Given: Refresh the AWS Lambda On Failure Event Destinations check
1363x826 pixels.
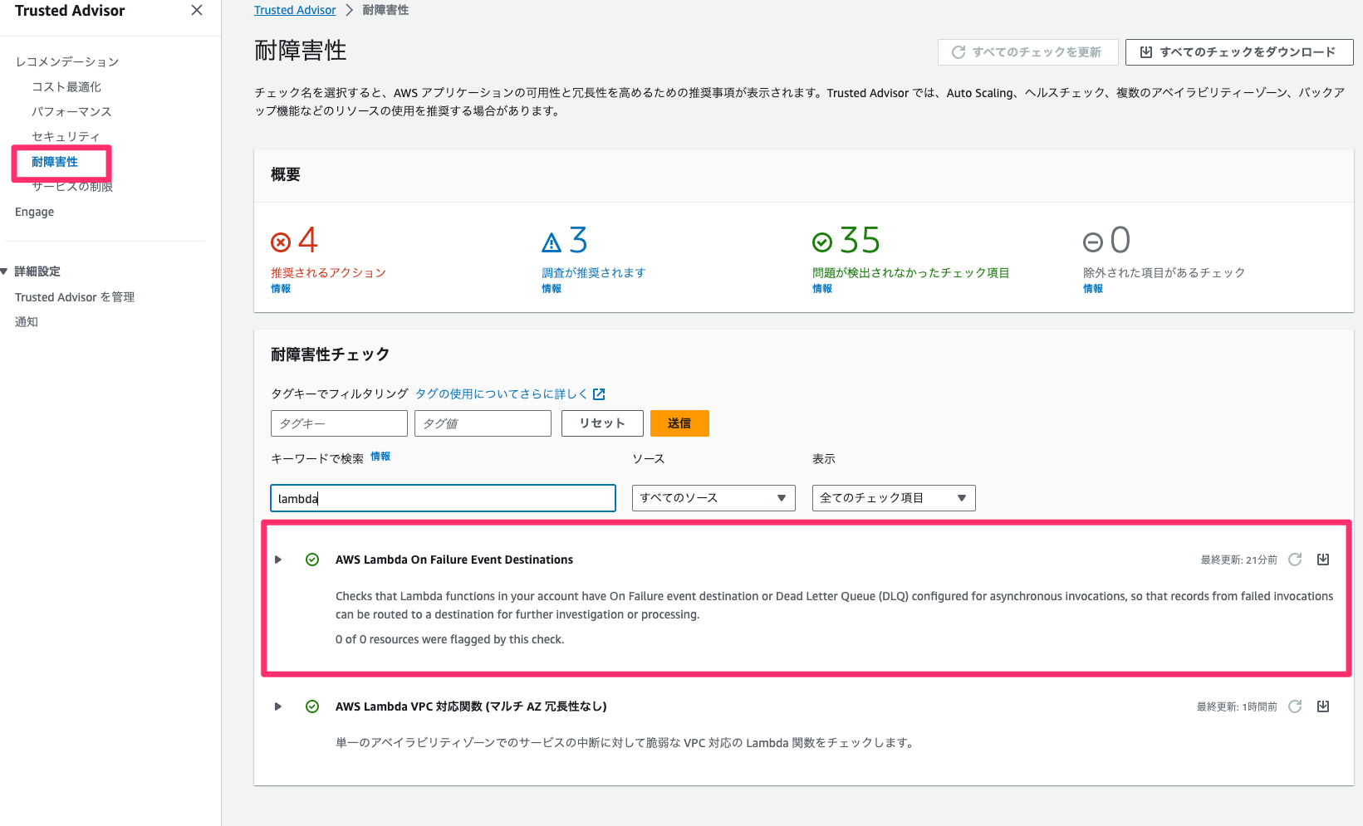Looking at the screenshot, I should [x=1295, y=559].
